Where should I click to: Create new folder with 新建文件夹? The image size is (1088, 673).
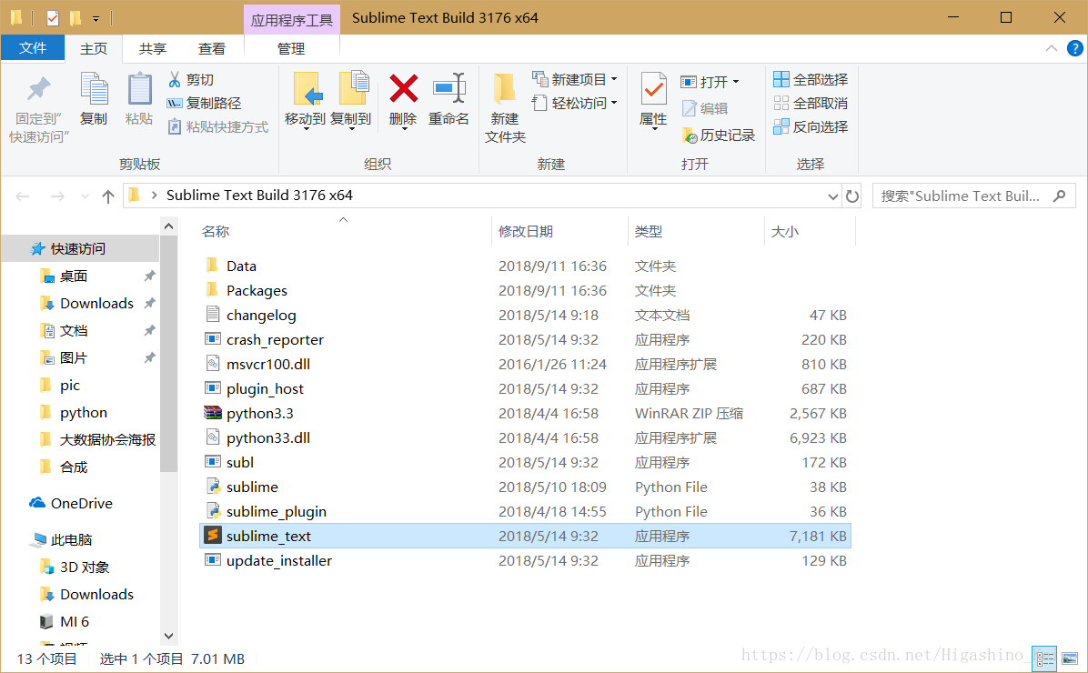(x=505, y=107)
